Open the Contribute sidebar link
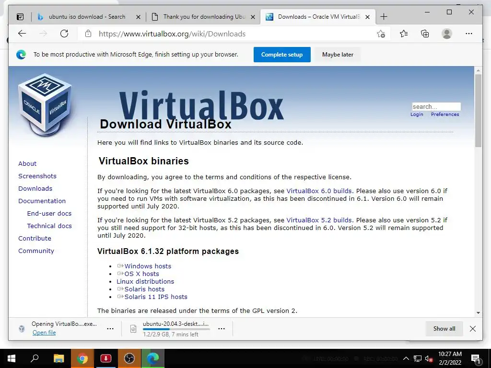 pyautogui.click(x=35, y=239)
